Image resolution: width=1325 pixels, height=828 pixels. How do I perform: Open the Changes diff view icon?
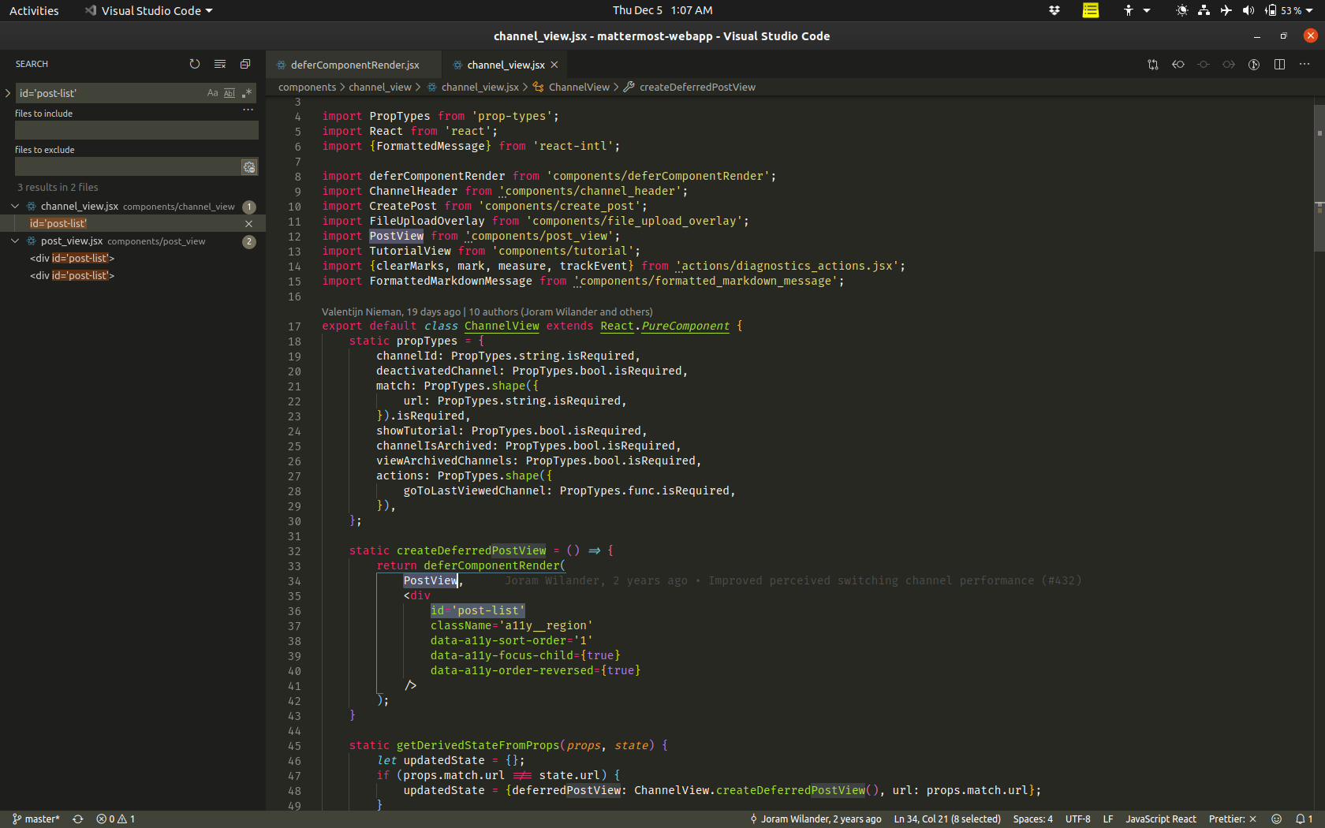point(1153,65)
